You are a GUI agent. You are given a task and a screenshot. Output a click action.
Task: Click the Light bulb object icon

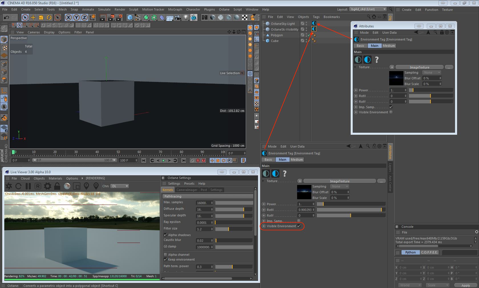(x=186, y=17)
